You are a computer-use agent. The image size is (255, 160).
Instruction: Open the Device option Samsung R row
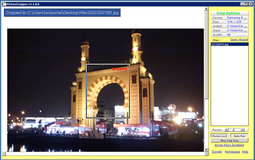(x=229, y=17)
